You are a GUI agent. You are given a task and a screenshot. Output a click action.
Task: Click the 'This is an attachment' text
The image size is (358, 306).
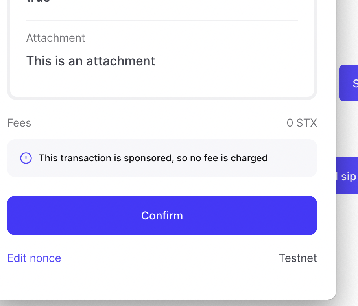point(90,61)
